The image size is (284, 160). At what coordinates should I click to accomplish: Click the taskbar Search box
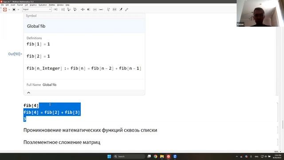click(129, 156)
